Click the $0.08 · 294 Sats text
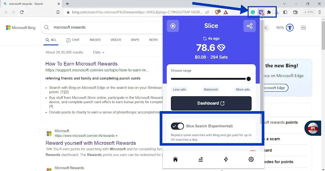The image size is (325, 171). point(211,57)
